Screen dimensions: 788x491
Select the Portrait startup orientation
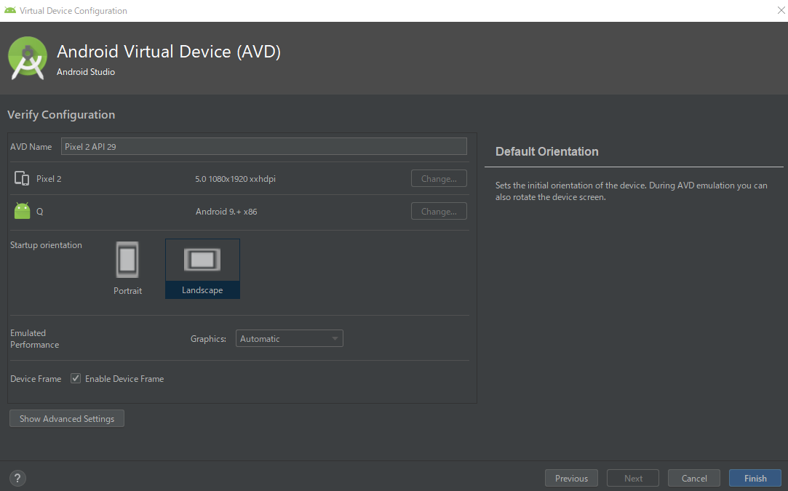point(127,268)
